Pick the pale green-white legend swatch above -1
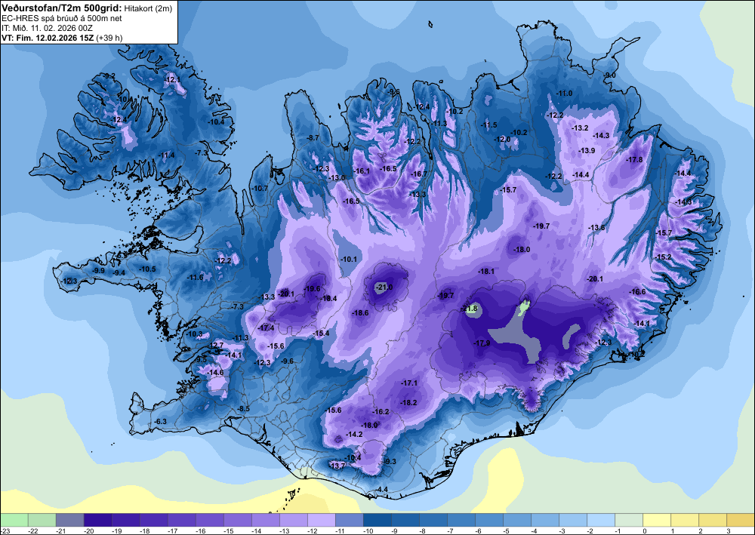Screen dimensions: 755x535 pyautogui.click(x=628, y=520)
